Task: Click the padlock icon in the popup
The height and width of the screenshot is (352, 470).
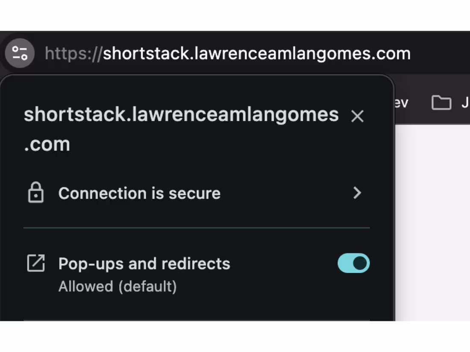Action: point(36,192)
